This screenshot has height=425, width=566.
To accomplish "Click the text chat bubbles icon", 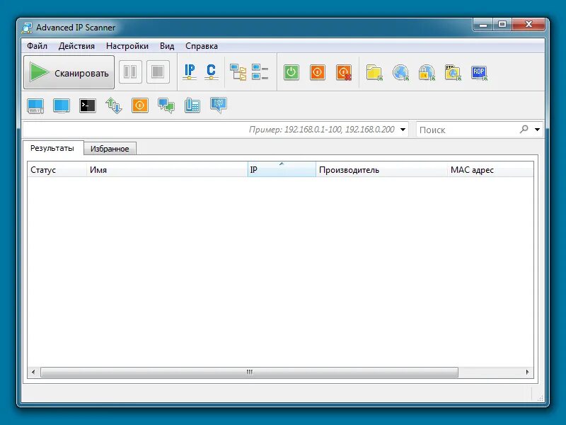I will [166, 106].
